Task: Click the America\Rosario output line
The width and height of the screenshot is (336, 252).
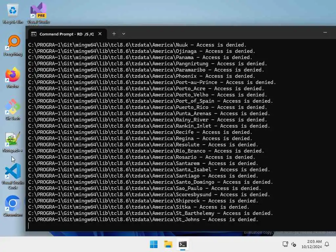Action: 142,157
